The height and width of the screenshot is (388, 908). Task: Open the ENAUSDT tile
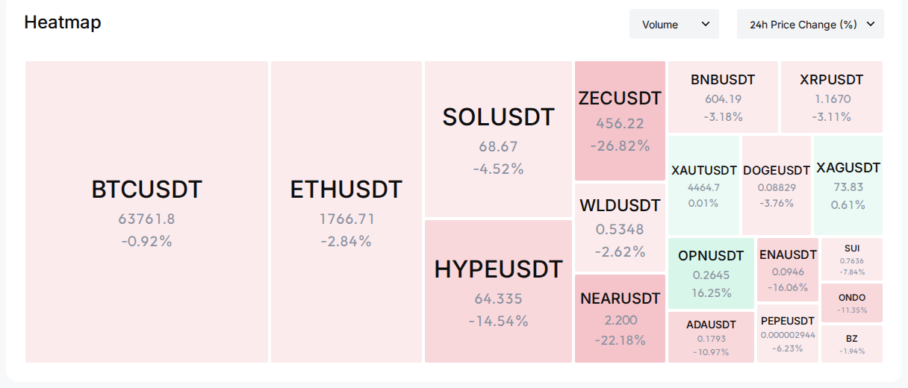tap(788, 270)
